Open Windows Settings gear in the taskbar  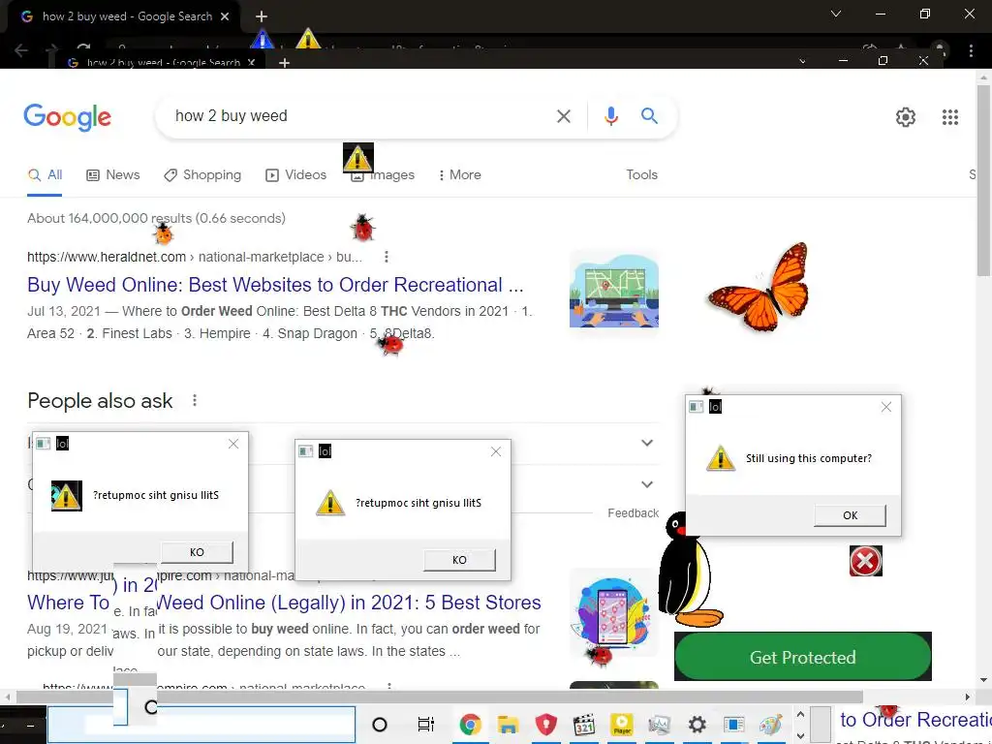pyautogui.click(x=697, y=725)
